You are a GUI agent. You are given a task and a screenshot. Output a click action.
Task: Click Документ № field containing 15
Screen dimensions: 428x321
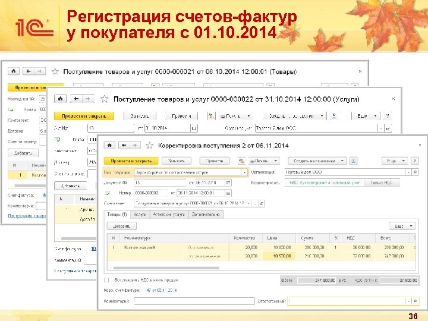tap(160, 182)
